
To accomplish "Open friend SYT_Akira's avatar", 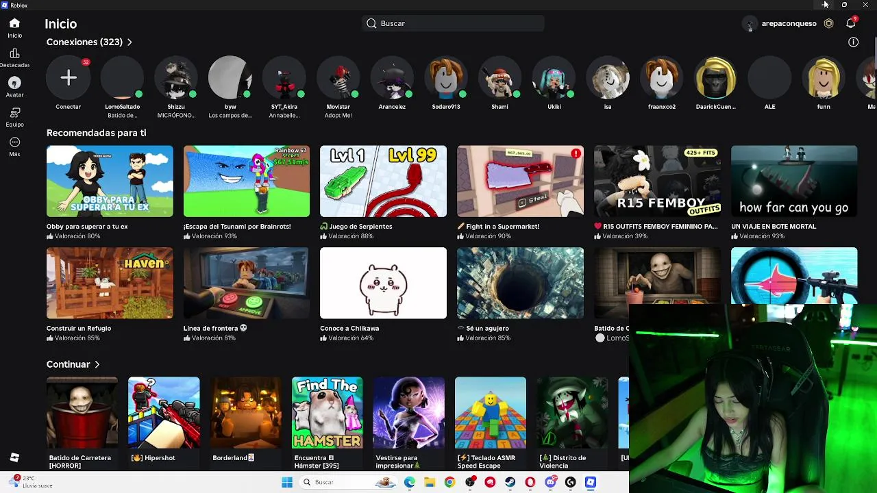I will pos(284,77).
